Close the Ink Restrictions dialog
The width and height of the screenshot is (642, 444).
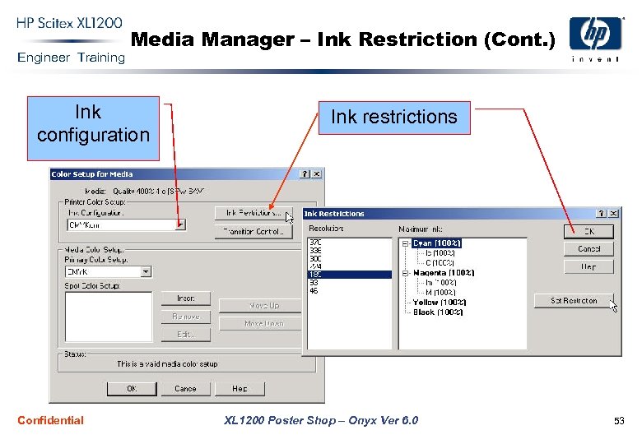[613, 214]
